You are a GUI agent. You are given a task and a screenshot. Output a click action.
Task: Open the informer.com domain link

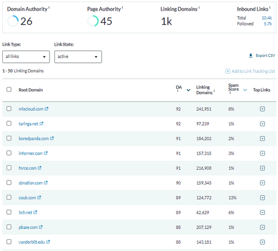[31, 153]
